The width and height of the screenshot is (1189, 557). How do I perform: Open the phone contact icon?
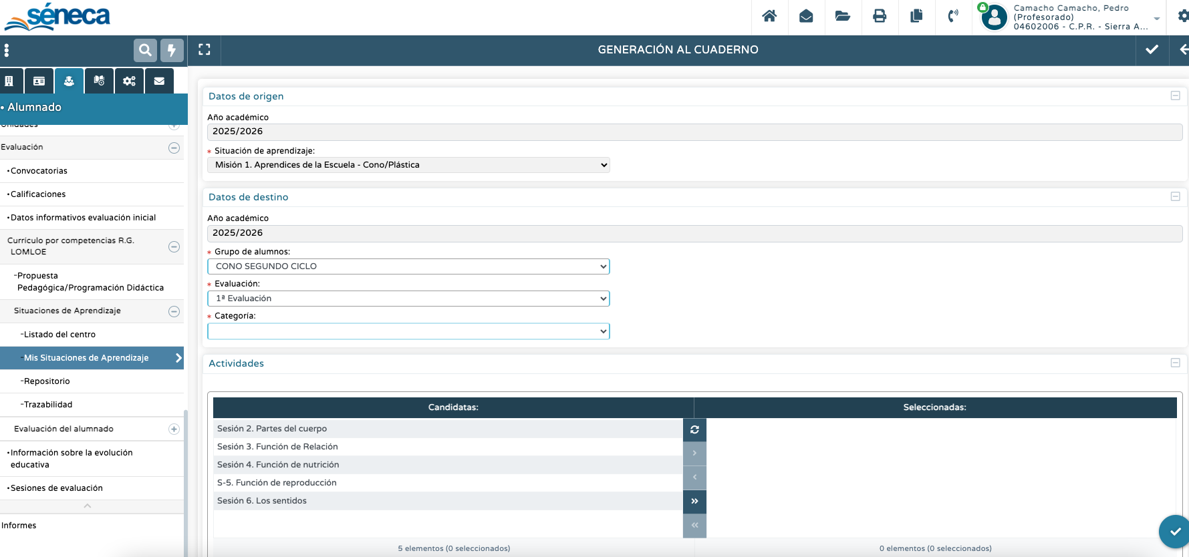click(x=953, y=16)
